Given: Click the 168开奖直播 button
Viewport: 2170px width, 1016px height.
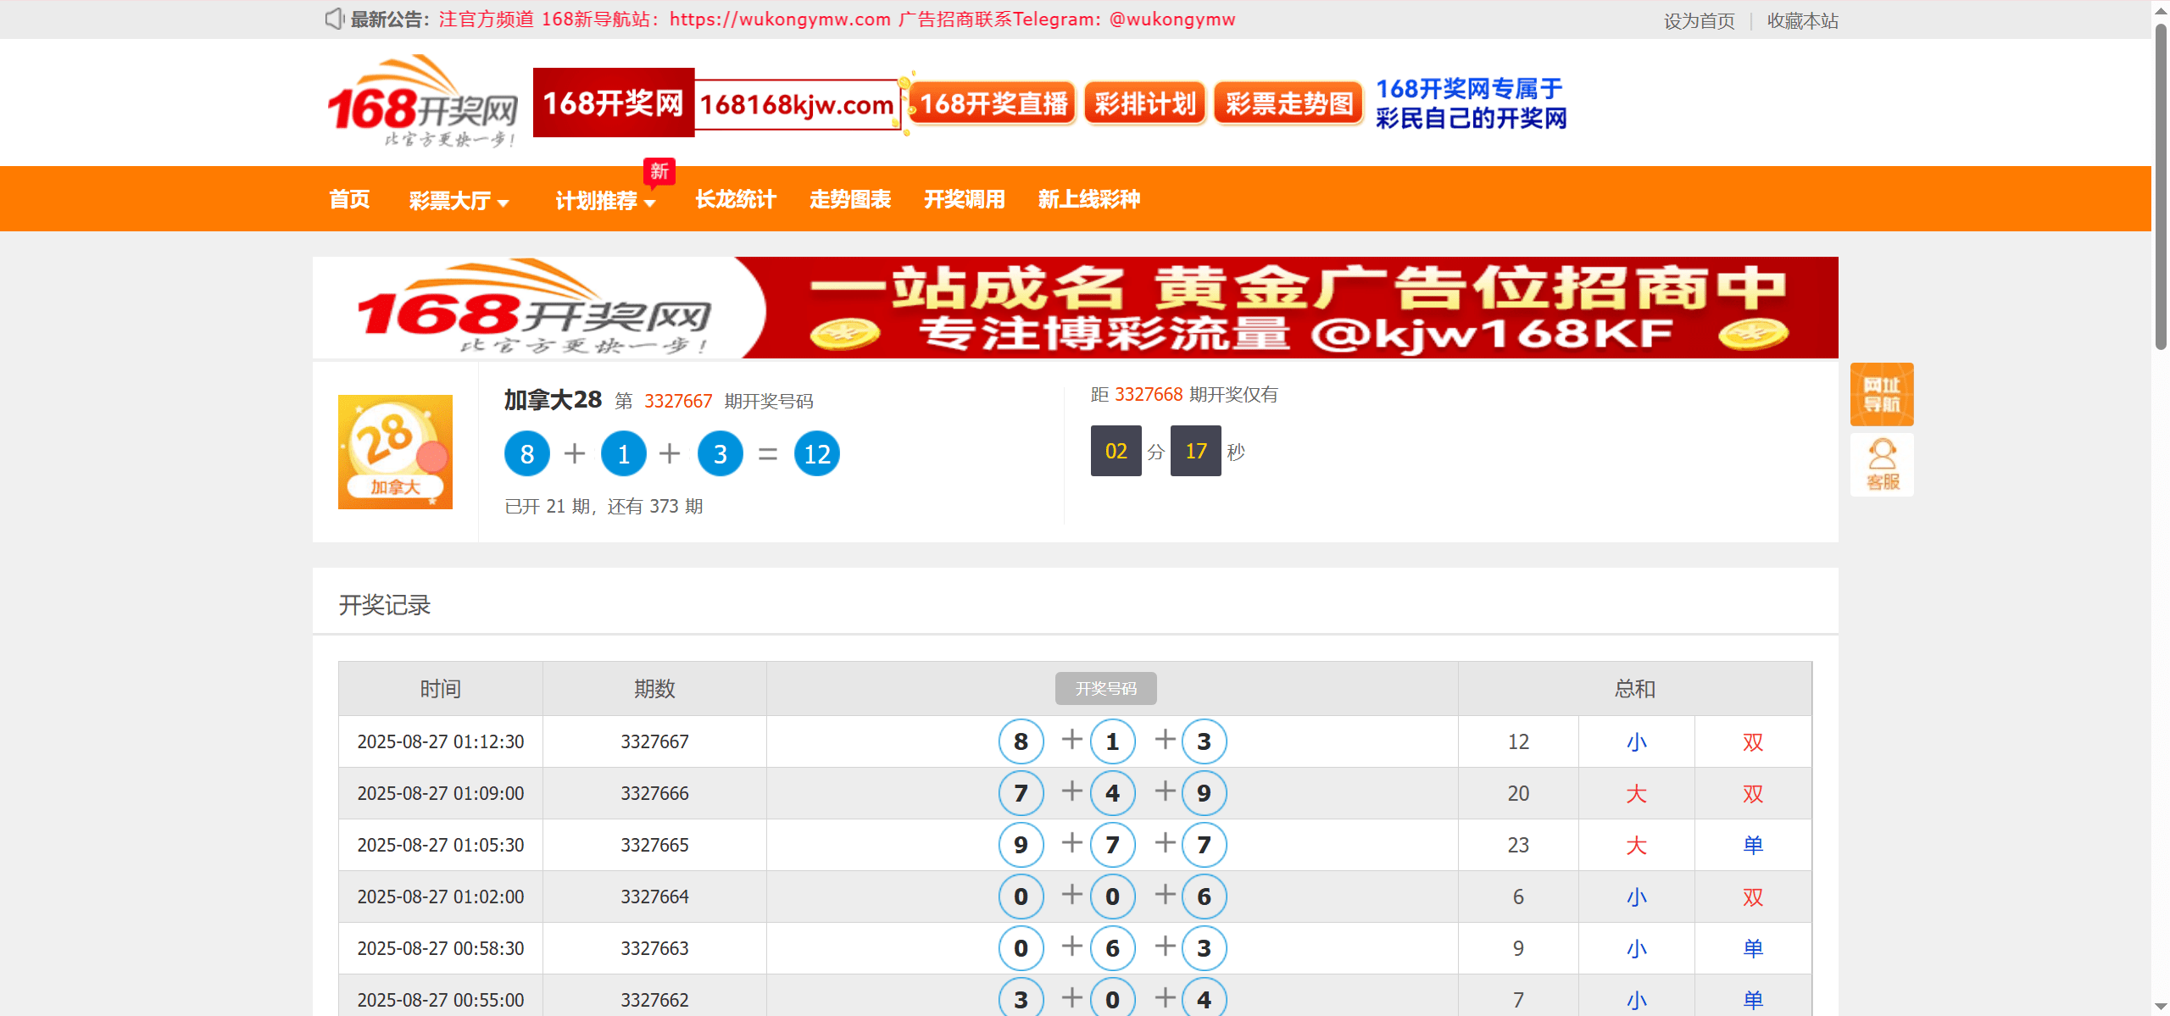Looking at the screenshot, I should tap(993, 103).
